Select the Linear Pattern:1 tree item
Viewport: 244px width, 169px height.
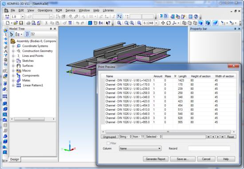tap(33, 85)
